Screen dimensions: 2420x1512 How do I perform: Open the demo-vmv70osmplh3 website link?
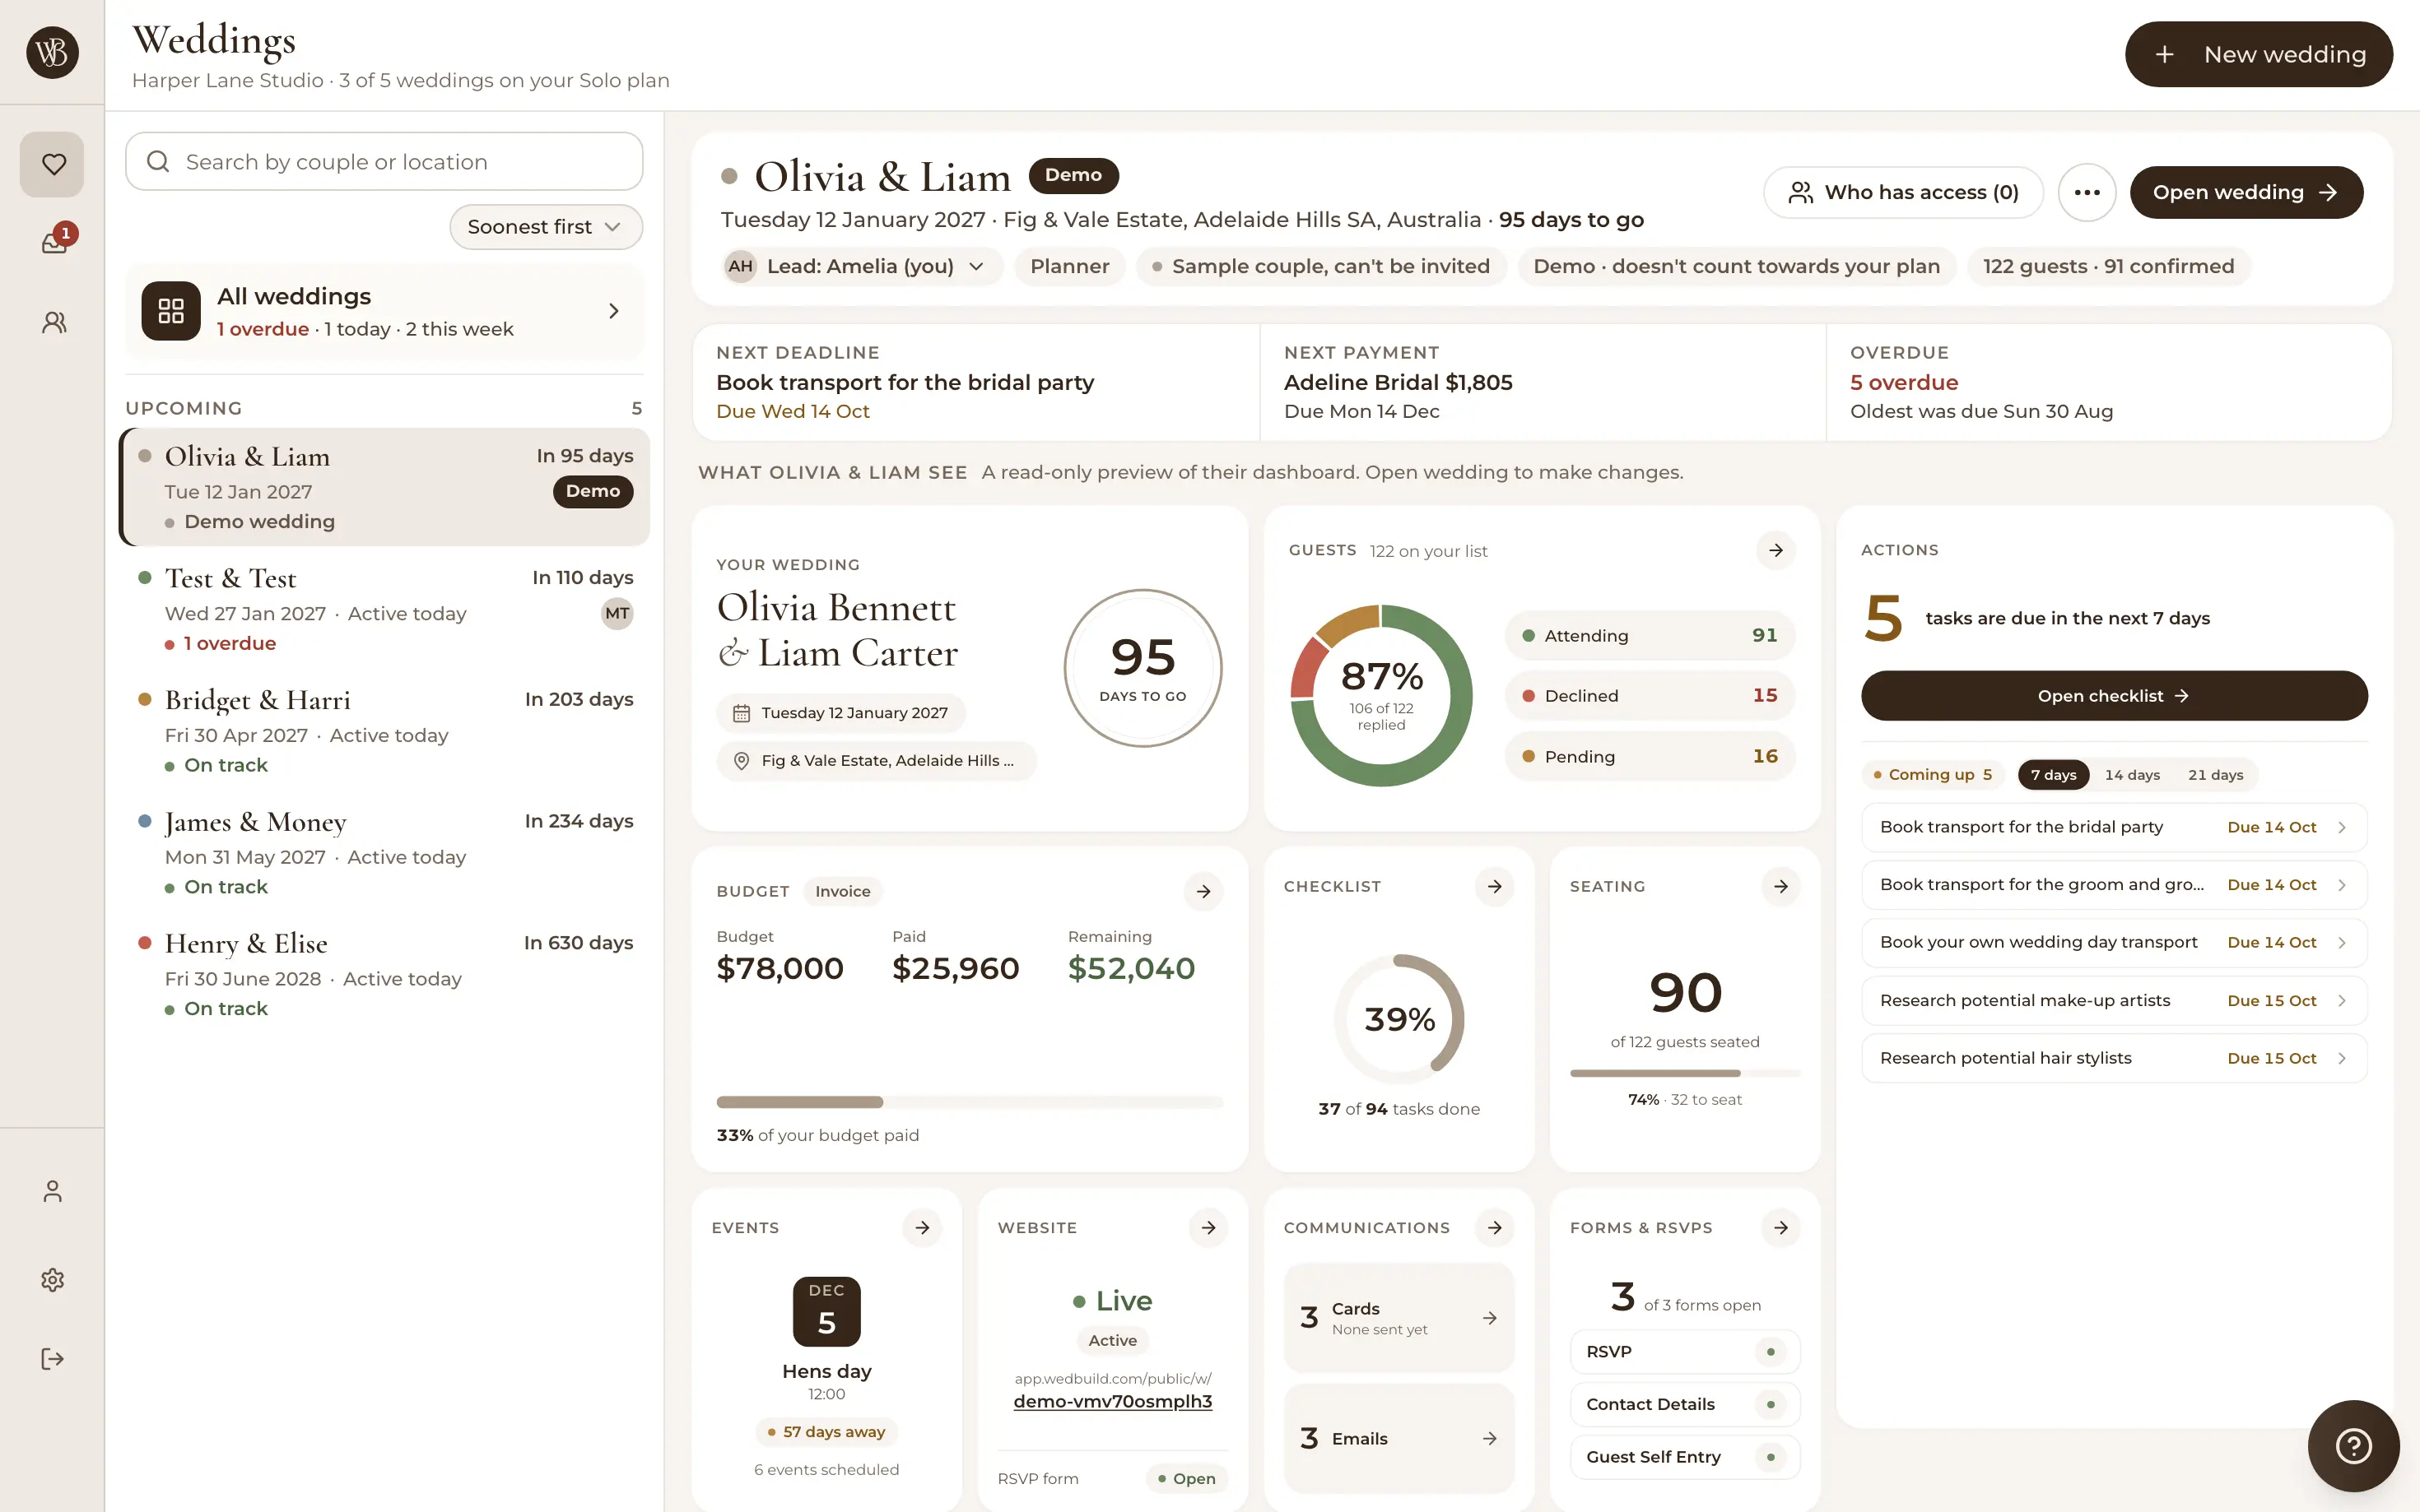tap(1113, 1401)
